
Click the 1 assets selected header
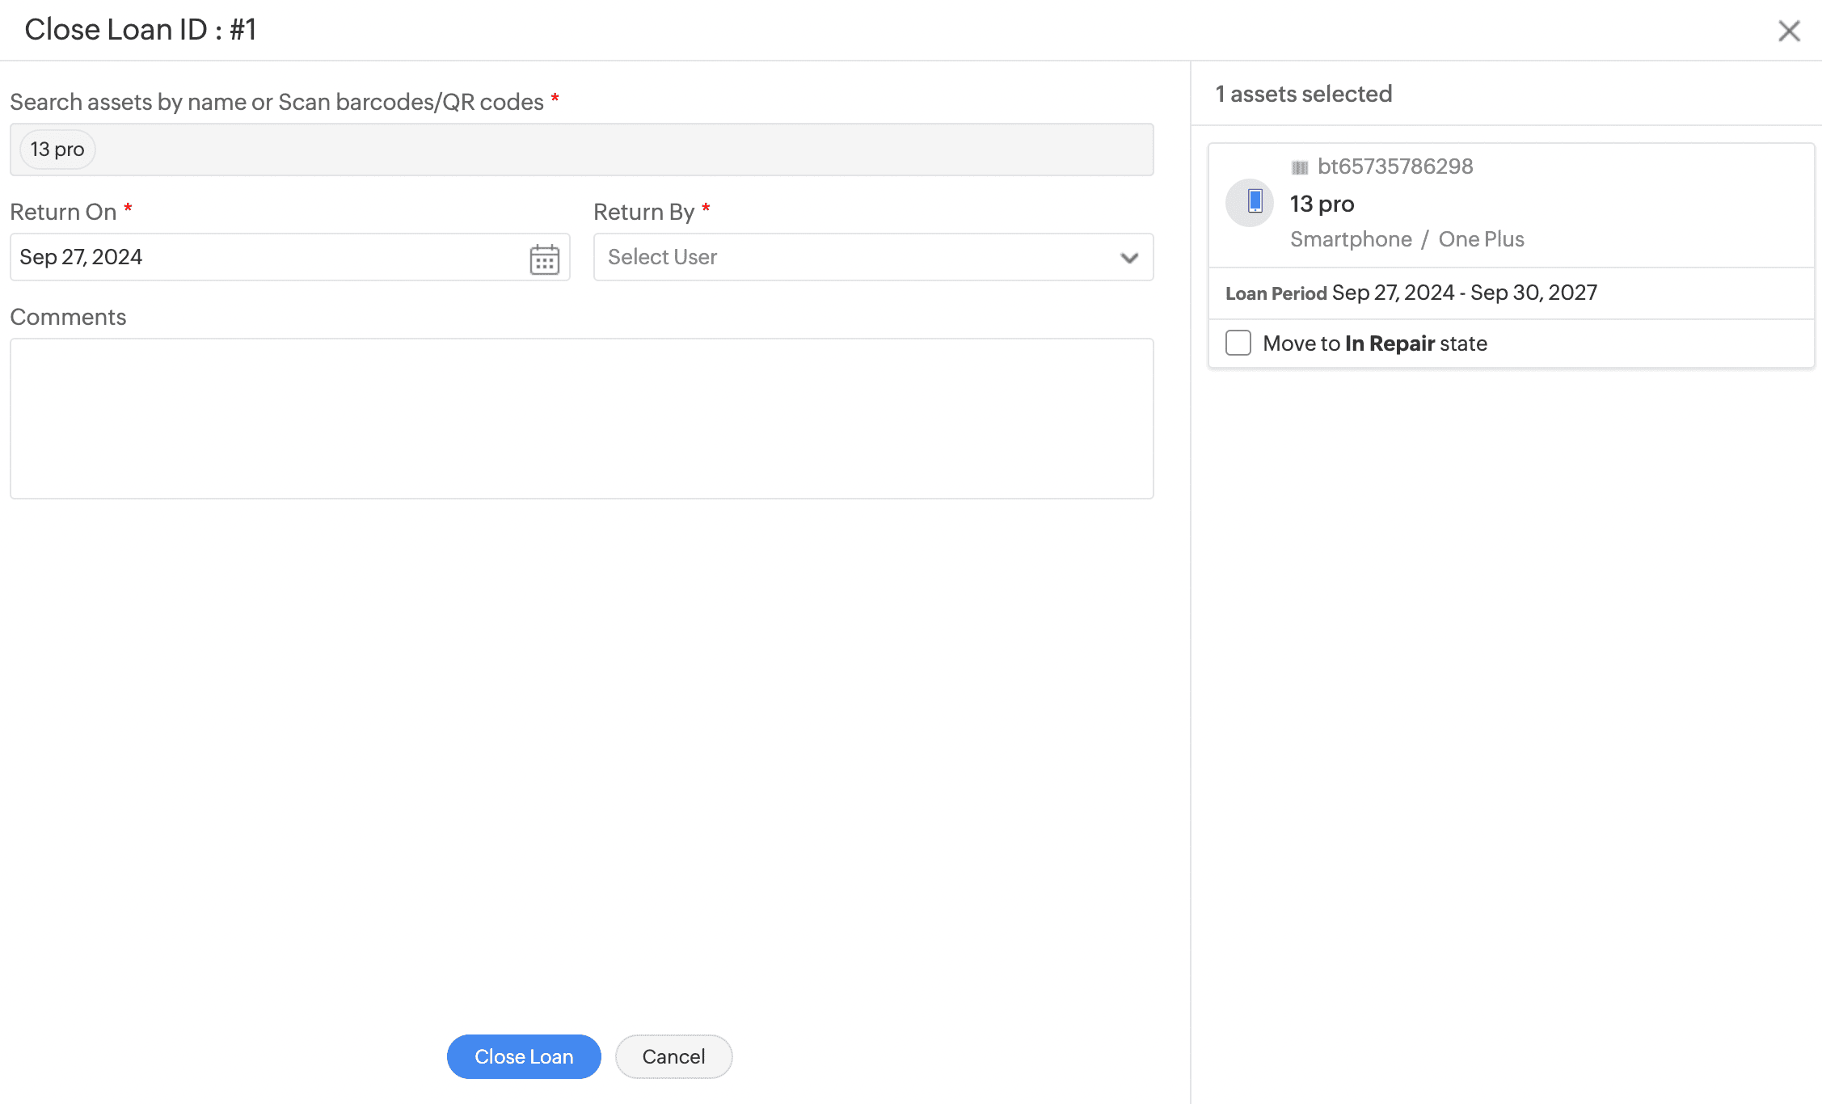(1303, 94)
